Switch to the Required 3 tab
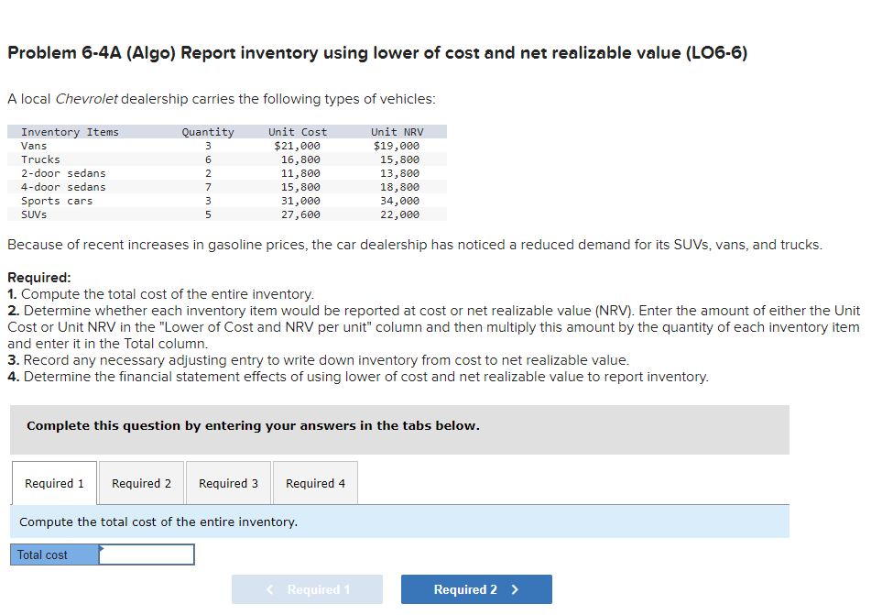 click(x=228, y=483)
